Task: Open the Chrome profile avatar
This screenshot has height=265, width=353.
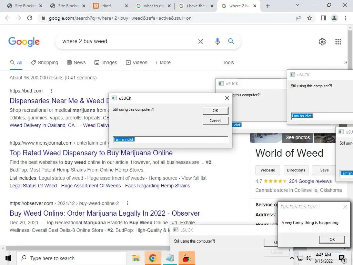Action: (334, 18)
